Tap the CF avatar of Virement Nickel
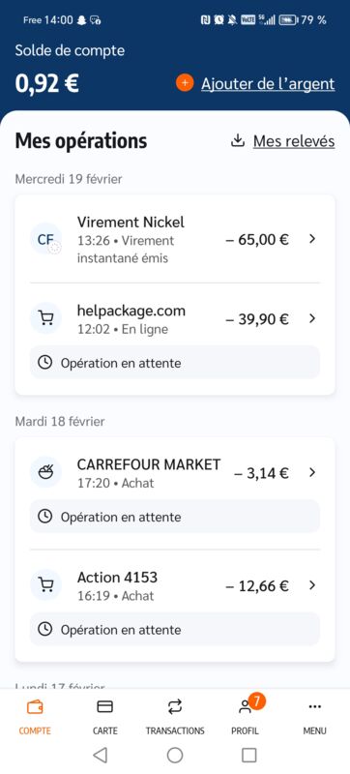Screen dimensions: 350x774 point(45,239)
